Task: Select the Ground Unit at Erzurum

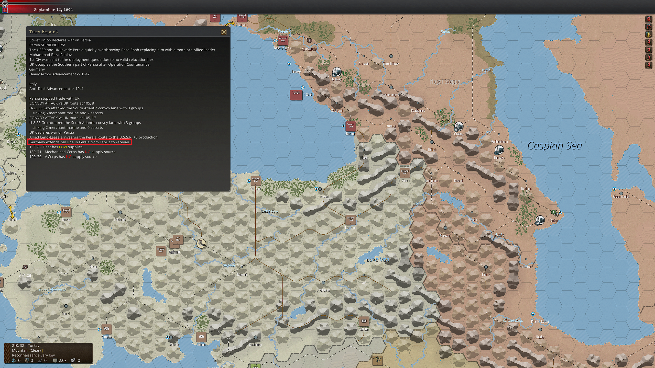Action: [x=351, y=220]
